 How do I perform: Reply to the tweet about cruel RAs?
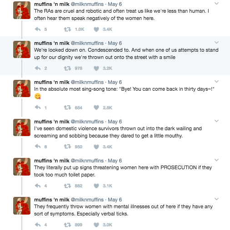tap(38, 29)
